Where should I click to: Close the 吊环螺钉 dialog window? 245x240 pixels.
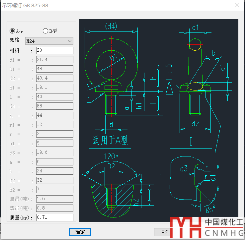237,5
